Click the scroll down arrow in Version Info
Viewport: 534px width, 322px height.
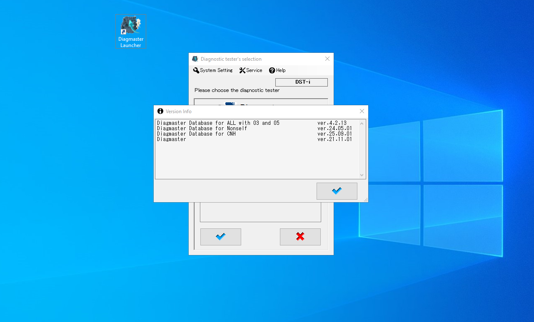click(362, 175)
